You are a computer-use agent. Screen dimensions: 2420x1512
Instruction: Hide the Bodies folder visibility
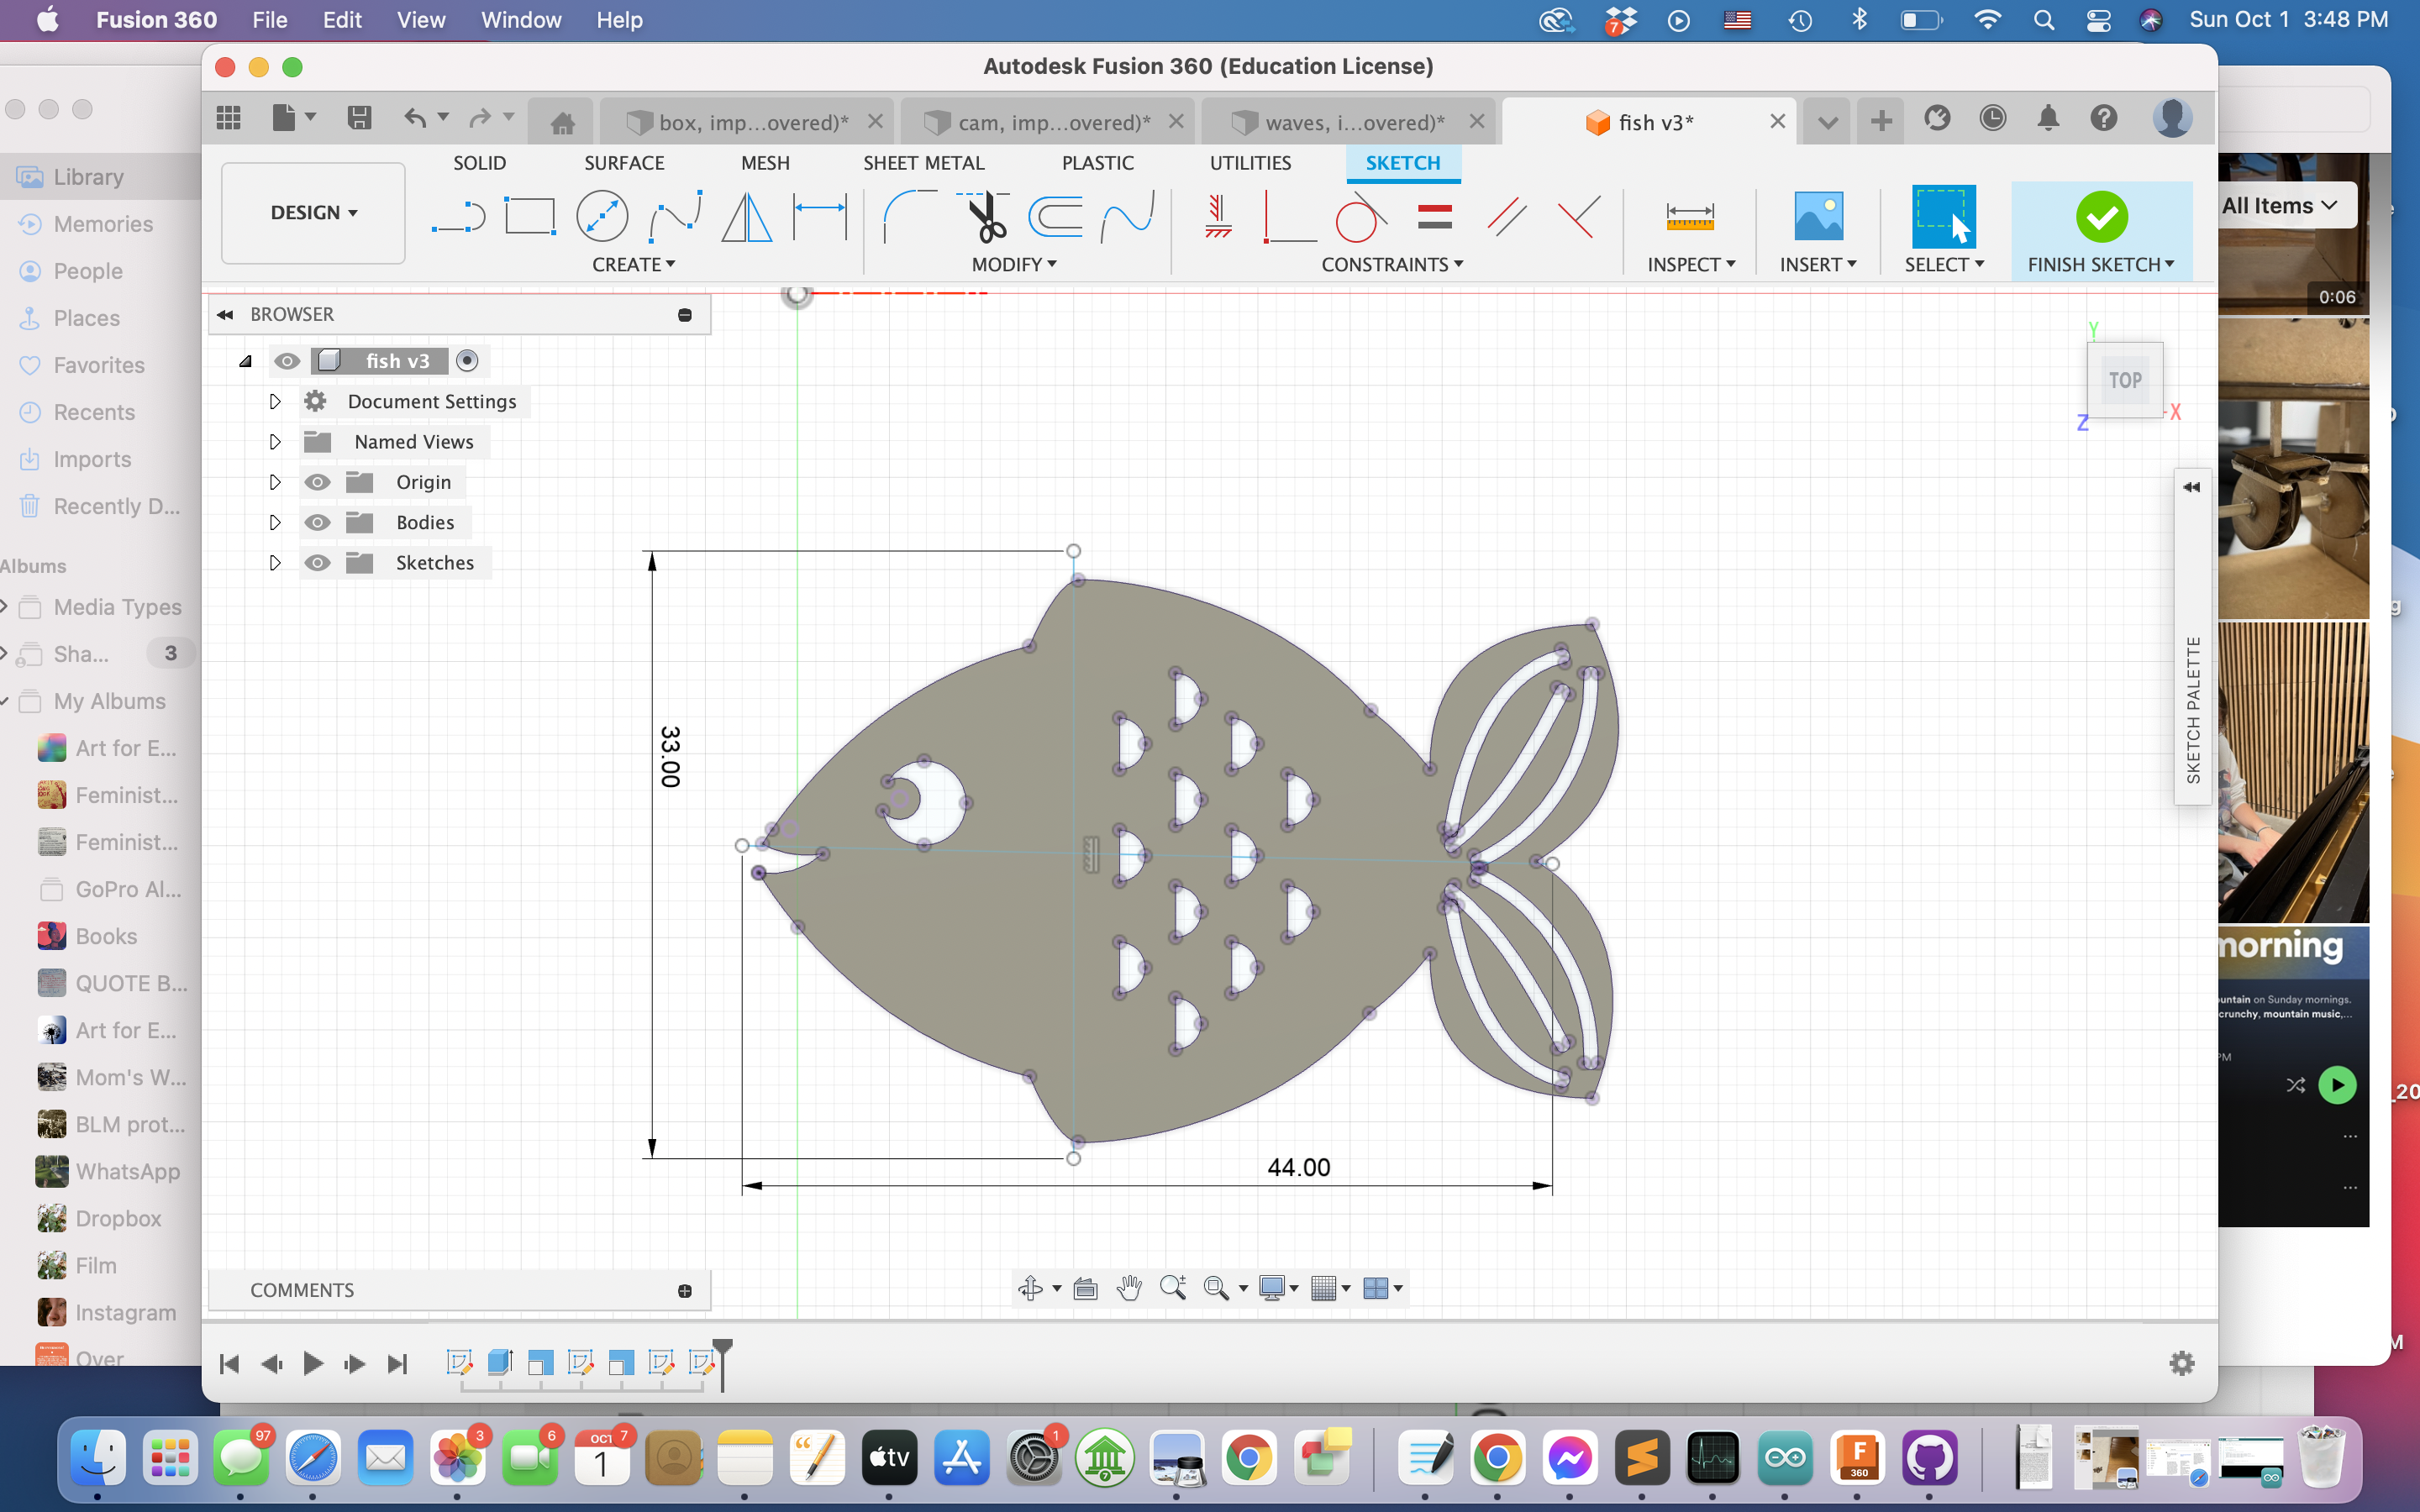click(317, 522)
